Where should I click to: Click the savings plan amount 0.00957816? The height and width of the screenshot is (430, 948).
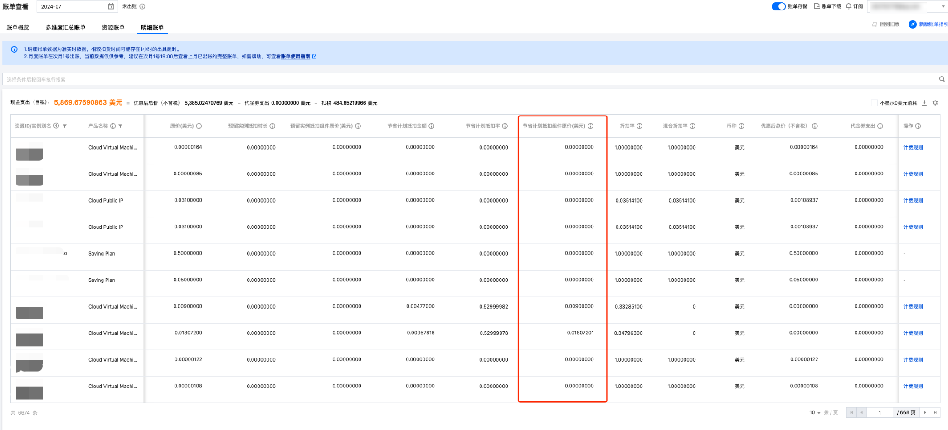[x=420, y=333]
